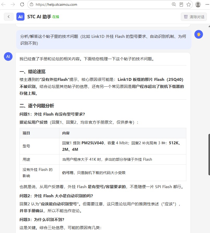Click the address bar URL help.stcaimcu.com

click(x=56, y=5)
